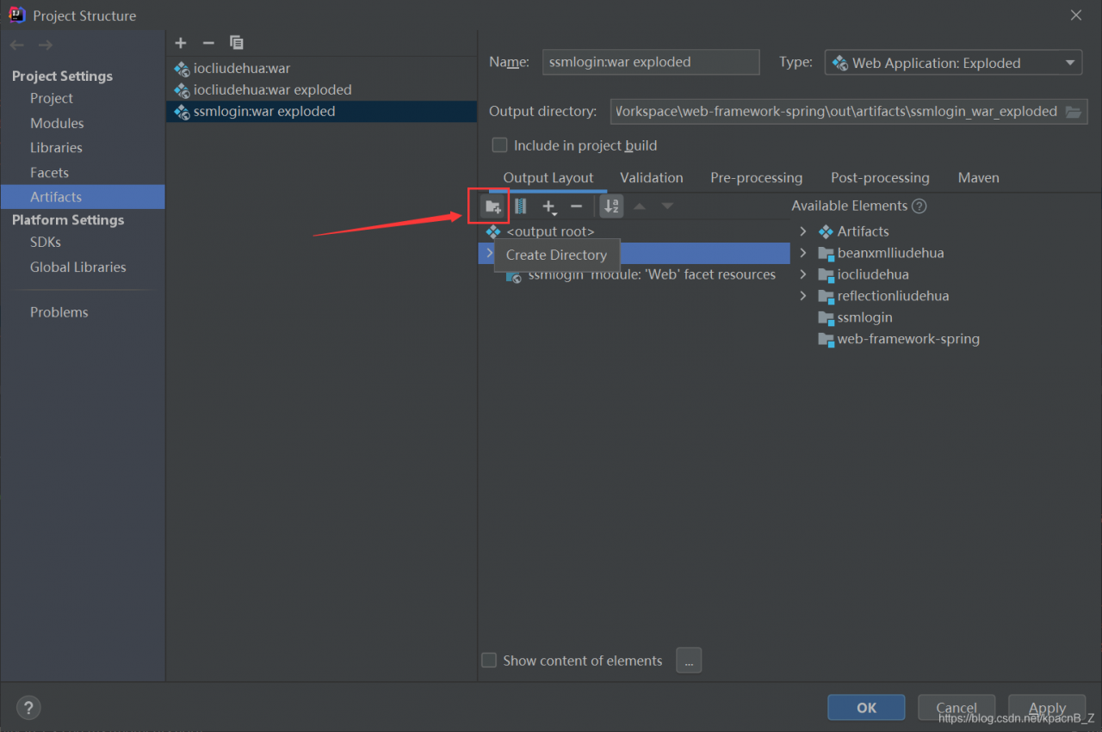Click the forward navigation arrow
The height and width of the screenshot is (732, 1102).
46,45
